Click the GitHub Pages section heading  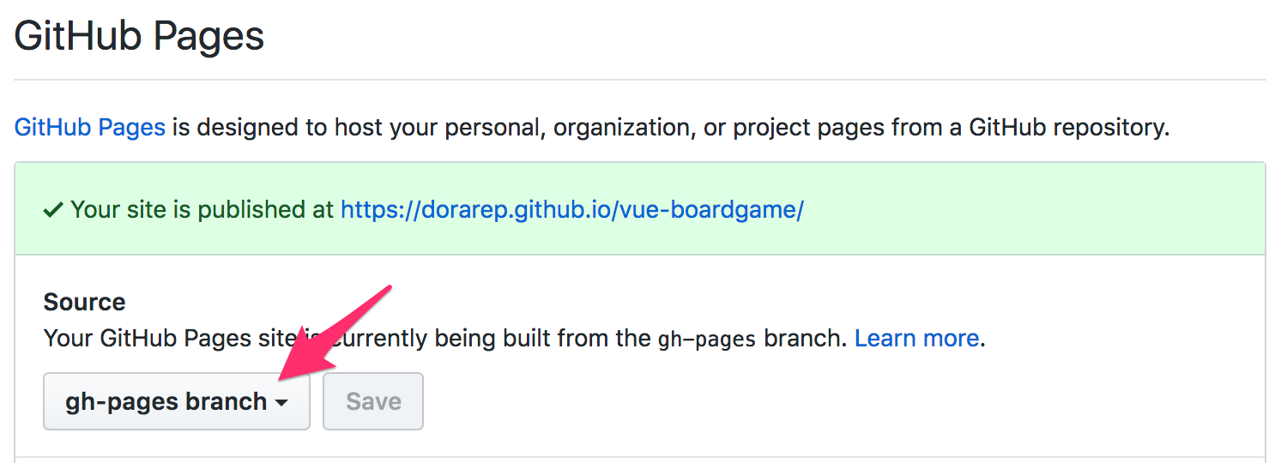click(x=140, y=37)
